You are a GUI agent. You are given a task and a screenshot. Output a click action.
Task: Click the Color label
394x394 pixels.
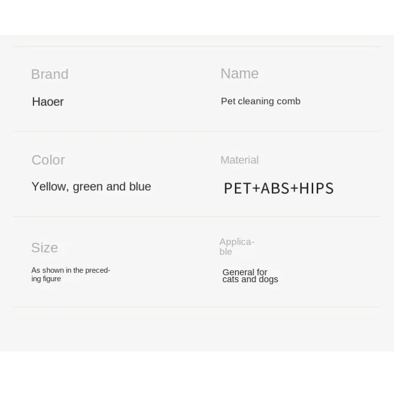click(x=48, y=160)
